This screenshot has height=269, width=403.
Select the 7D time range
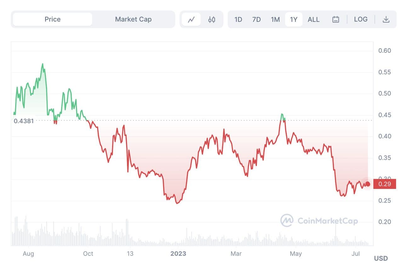[x=256, y=19]
